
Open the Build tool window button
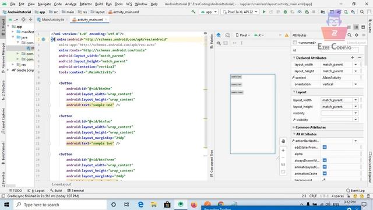pyautogui.click(x=56, y=191)
